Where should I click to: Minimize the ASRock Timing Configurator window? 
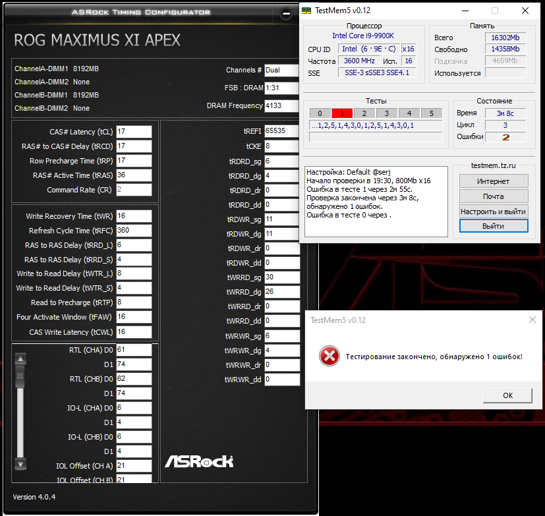coord(286,14)
